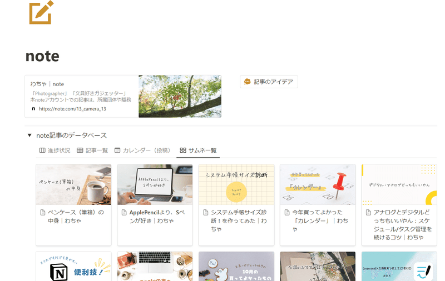Open the デジタル・アナログどっちもいいやん card thumbnail

pos(399,184)
